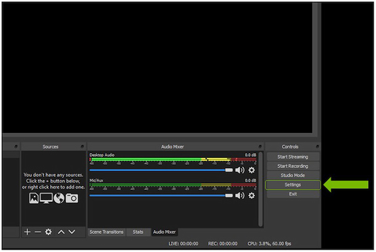The width and height of the screenshot is (376, 252).
Task: Open Mic/Aux gear settings
Action: [x=251, y=196]
